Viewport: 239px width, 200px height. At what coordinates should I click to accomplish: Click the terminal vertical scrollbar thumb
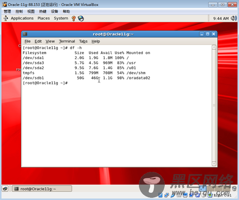214,105
